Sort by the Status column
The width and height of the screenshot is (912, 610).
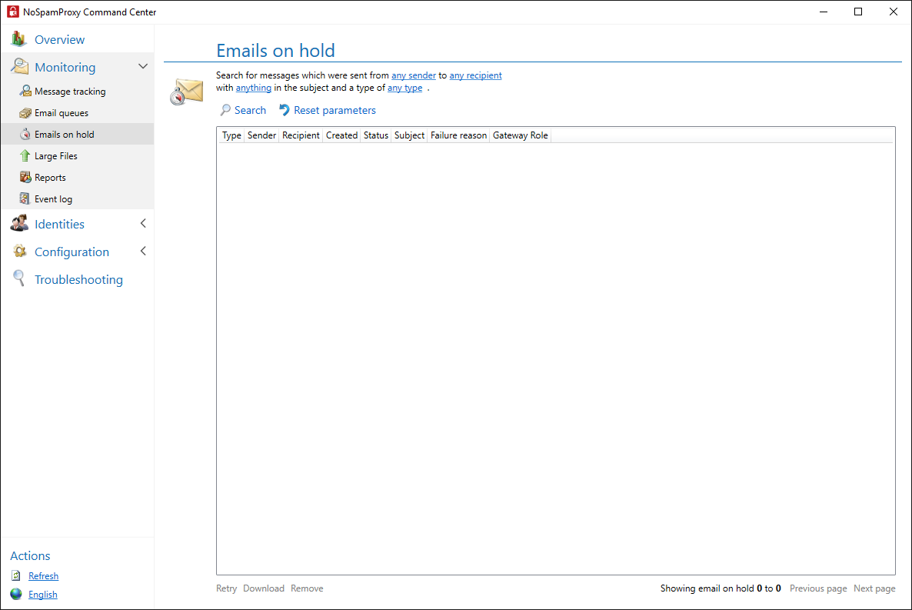[376, 135]
